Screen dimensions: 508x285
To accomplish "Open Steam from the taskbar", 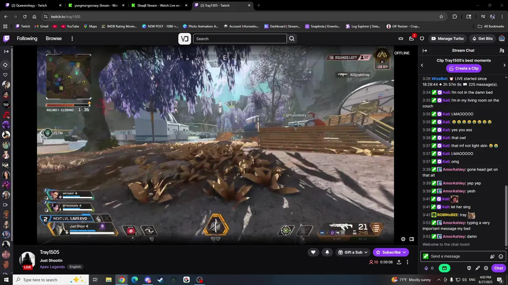I will (x=160, y=280).
